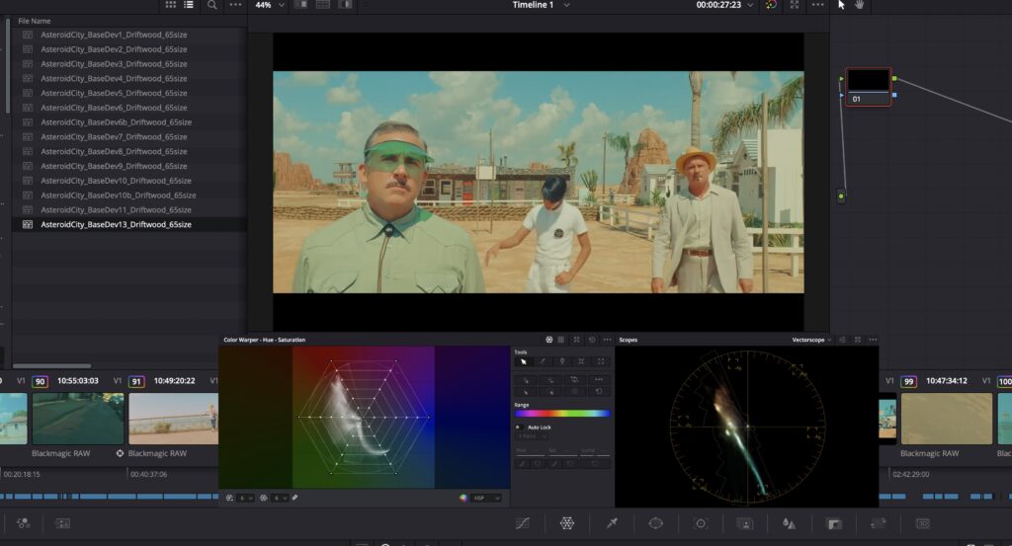Select AsteroidCity_BaseDev4_Driftwood_65size
The height and width of the screenshot is (546, 1012).
click(114, 79)
